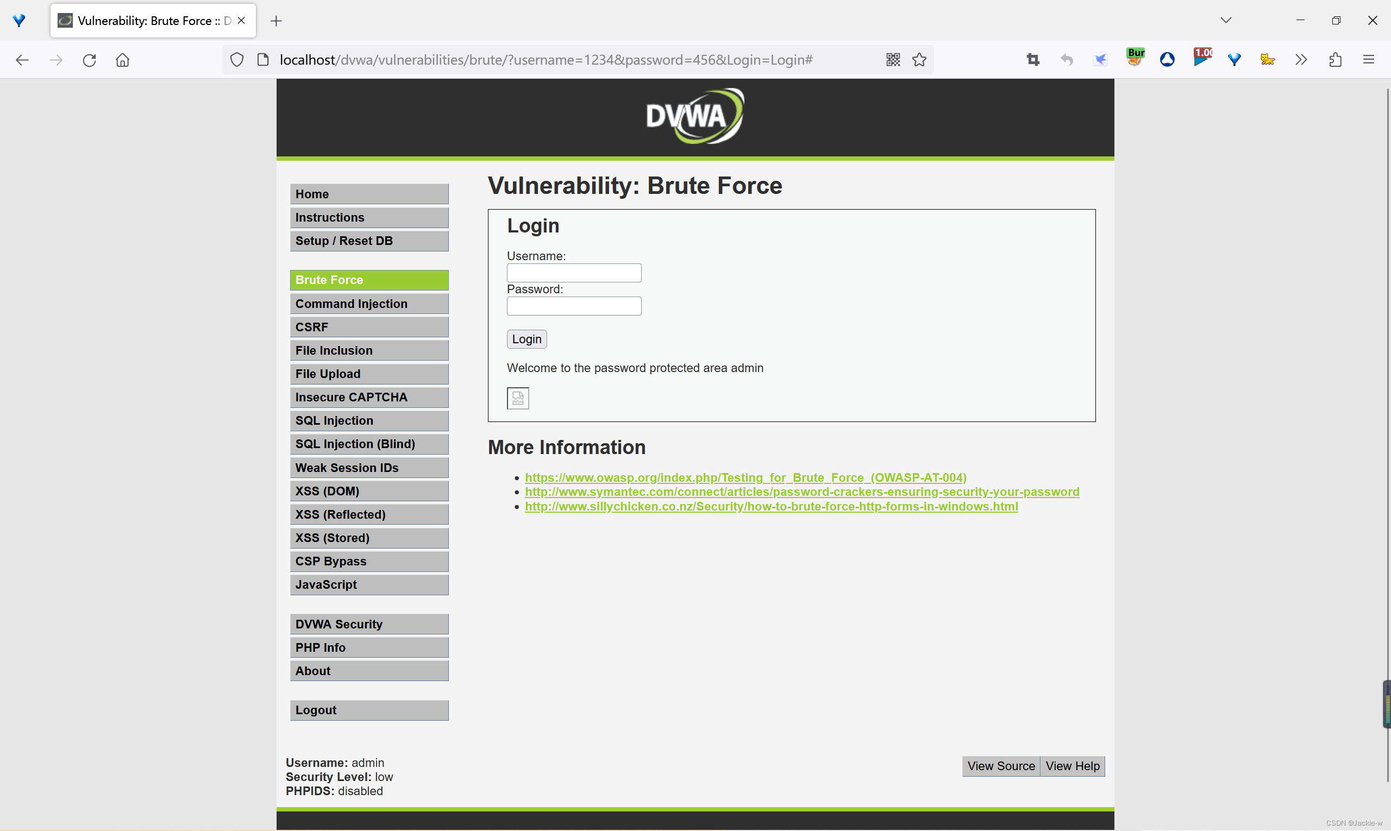Click the Burp Suite extension icon
Viewport: 1391px width, 831px height.
click(1135, 58)
